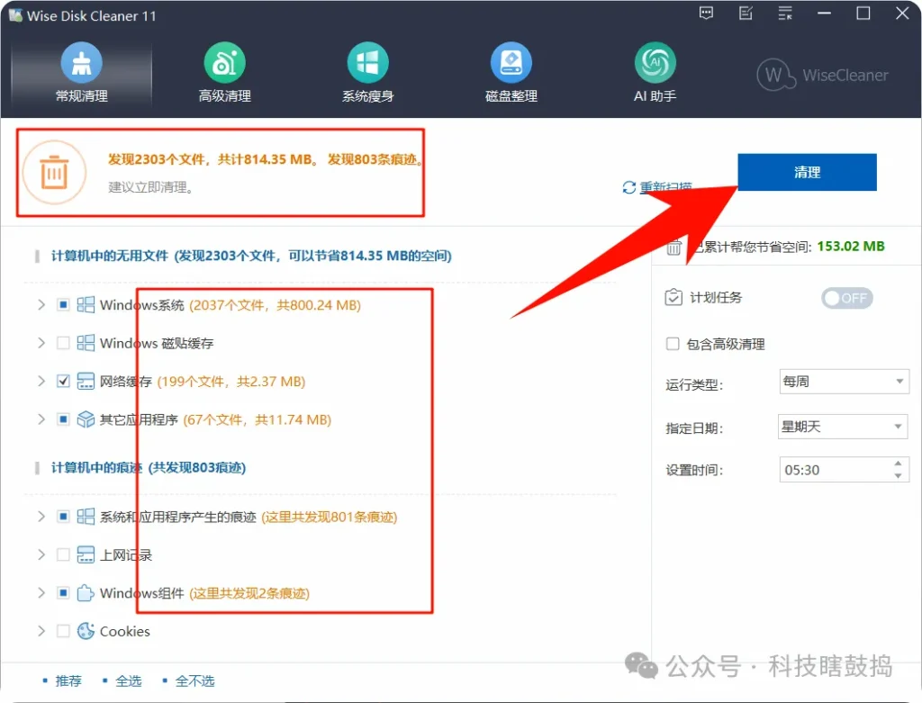Switch to the 高级清理 tab
This screenshot has width=922, height=703.
[x=224, y=73]
